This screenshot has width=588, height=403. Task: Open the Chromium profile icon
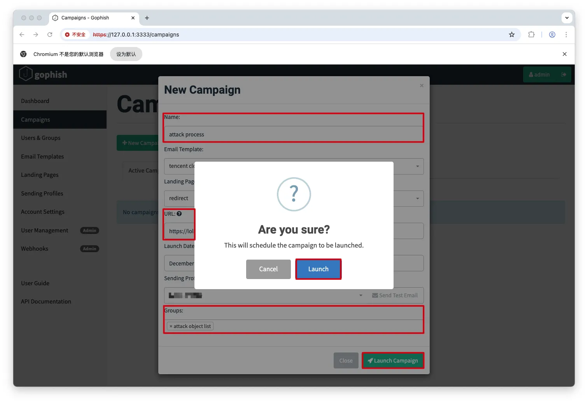[x=552, y=35]
